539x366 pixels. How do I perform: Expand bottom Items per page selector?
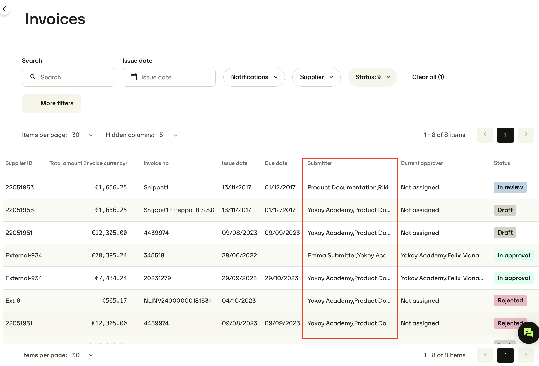pyautogui.click(x=83, y=355)
